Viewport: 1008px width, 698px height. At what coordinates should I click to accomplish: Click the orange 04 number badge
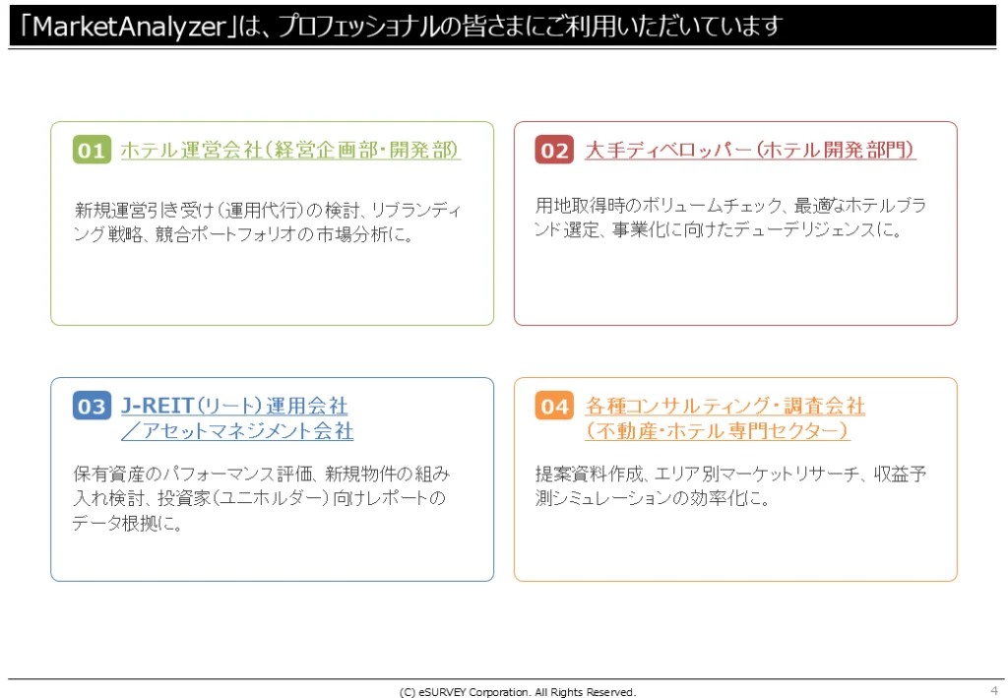554,406
